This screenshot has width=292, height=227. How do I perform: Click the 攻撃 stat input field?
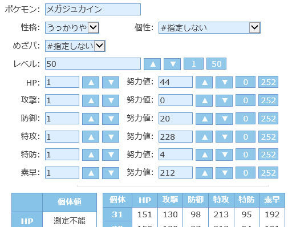pyautogui.click(x=62, y=100)
